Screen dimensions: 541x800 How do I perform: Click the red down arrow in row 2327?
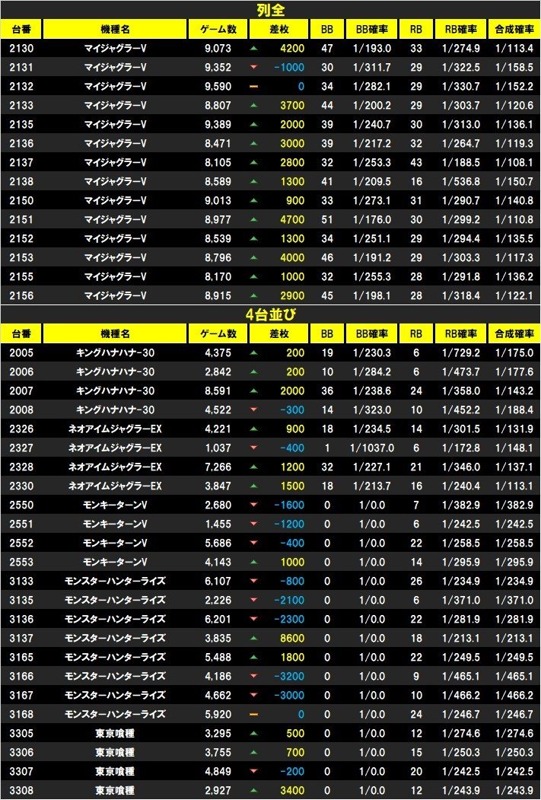pyautogui.click(x=254, y=448)
